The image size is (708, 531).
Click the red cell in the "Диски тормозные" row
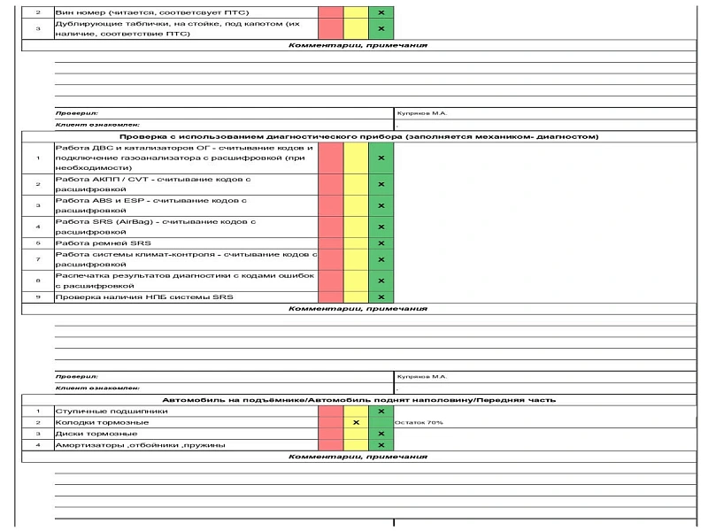pos(330,434)
